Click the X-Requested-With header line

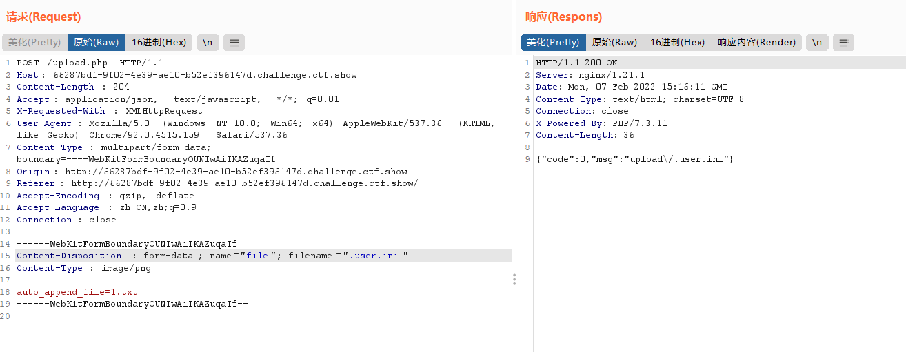[x=110, y=111]
